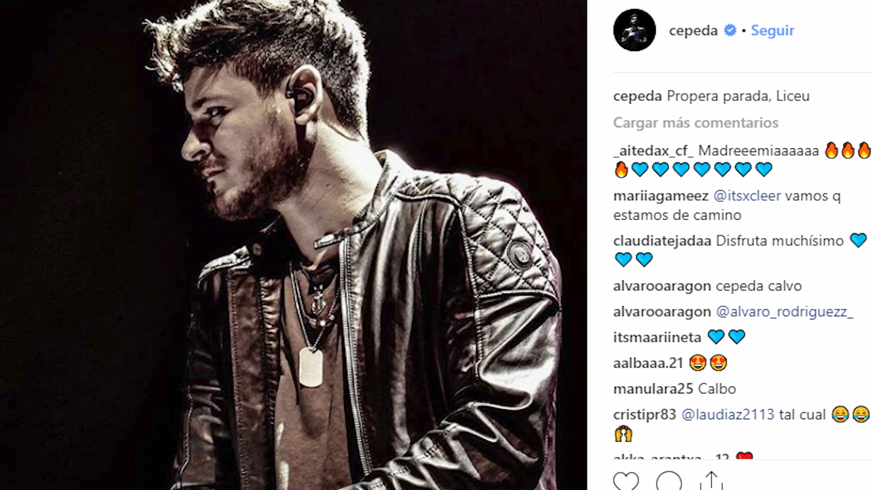The width and height of the screenshot is (872, 490).
Task: Open cepeda's profile picture avatar
Action: [634, 30]
